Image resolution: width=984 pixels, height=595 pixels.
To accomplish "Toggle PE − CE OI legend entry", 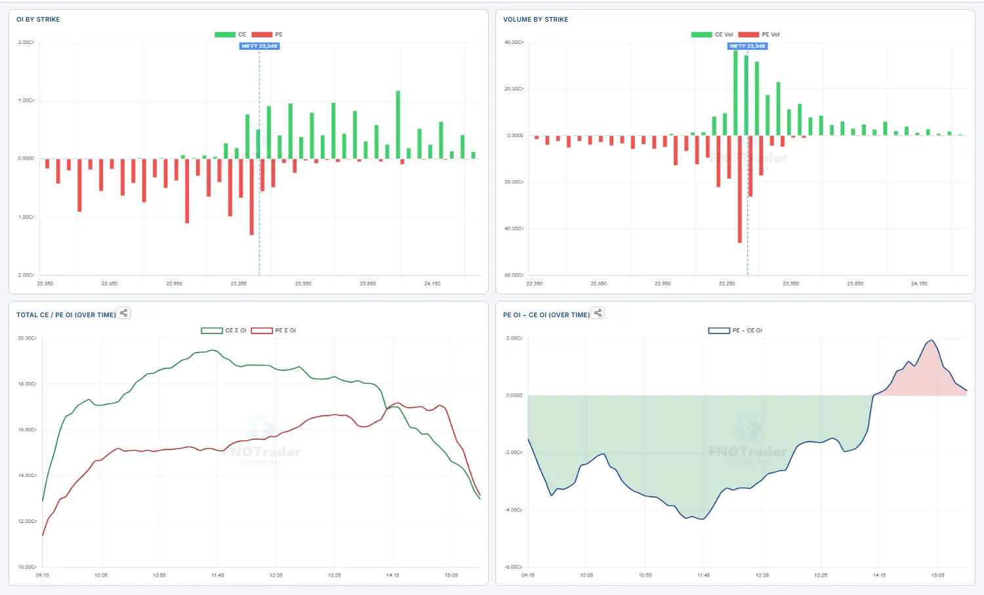I will click(735, 330).
